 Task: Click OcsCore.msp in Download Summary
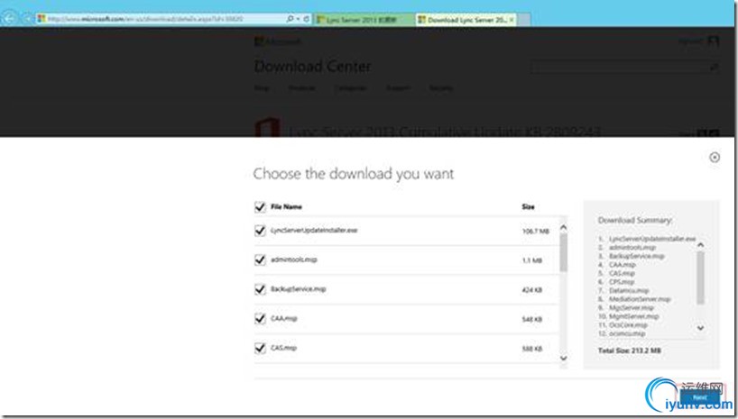point(628,325)
